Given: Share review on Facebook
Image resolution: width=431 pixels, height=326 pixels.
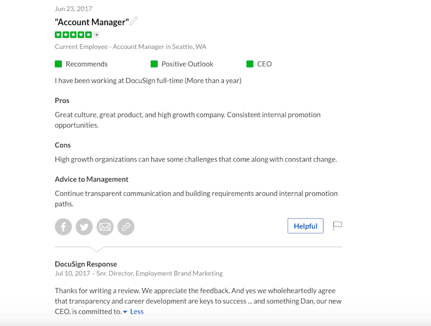Looking at the screenshot, I should tap(63, 227).
